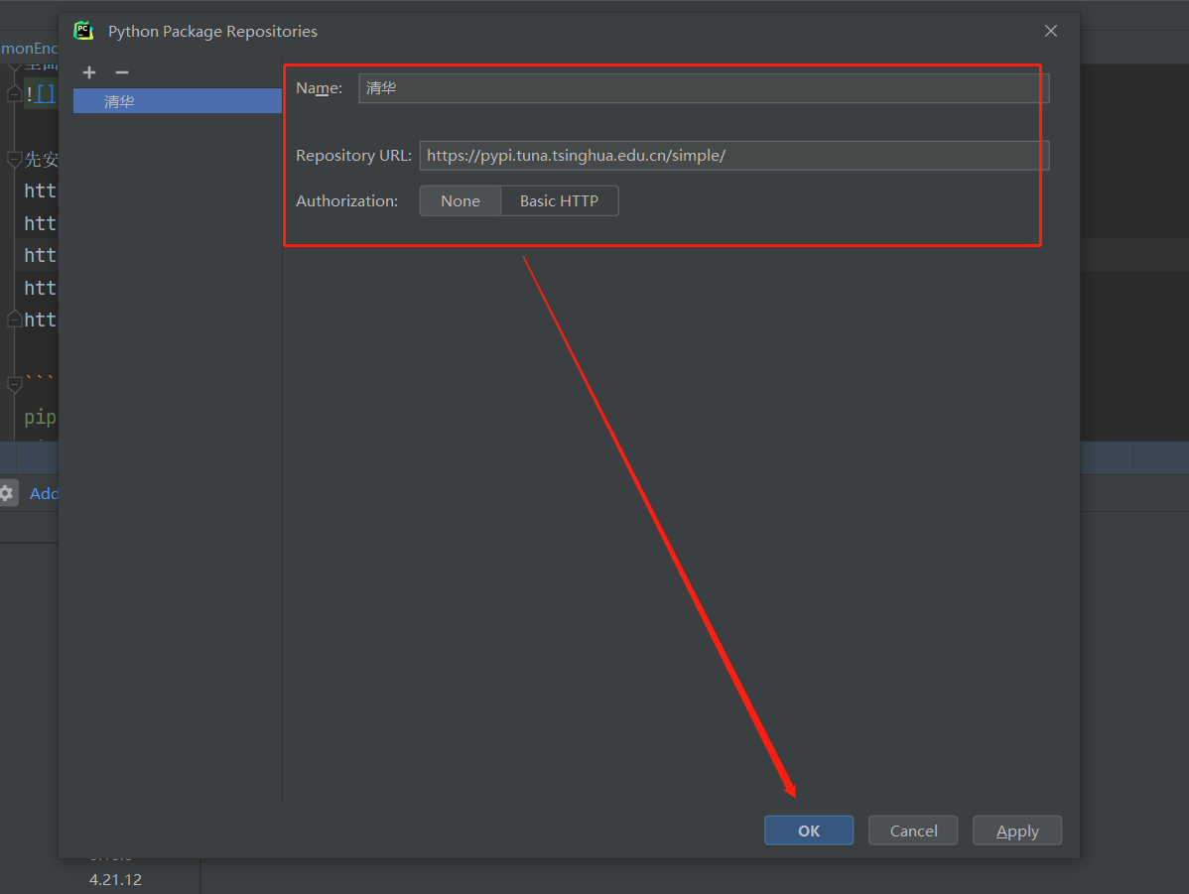Click the PyCharm logo in the dialog title bar
The width and height of the screenshot is (1189, 894).
[83, 31]
